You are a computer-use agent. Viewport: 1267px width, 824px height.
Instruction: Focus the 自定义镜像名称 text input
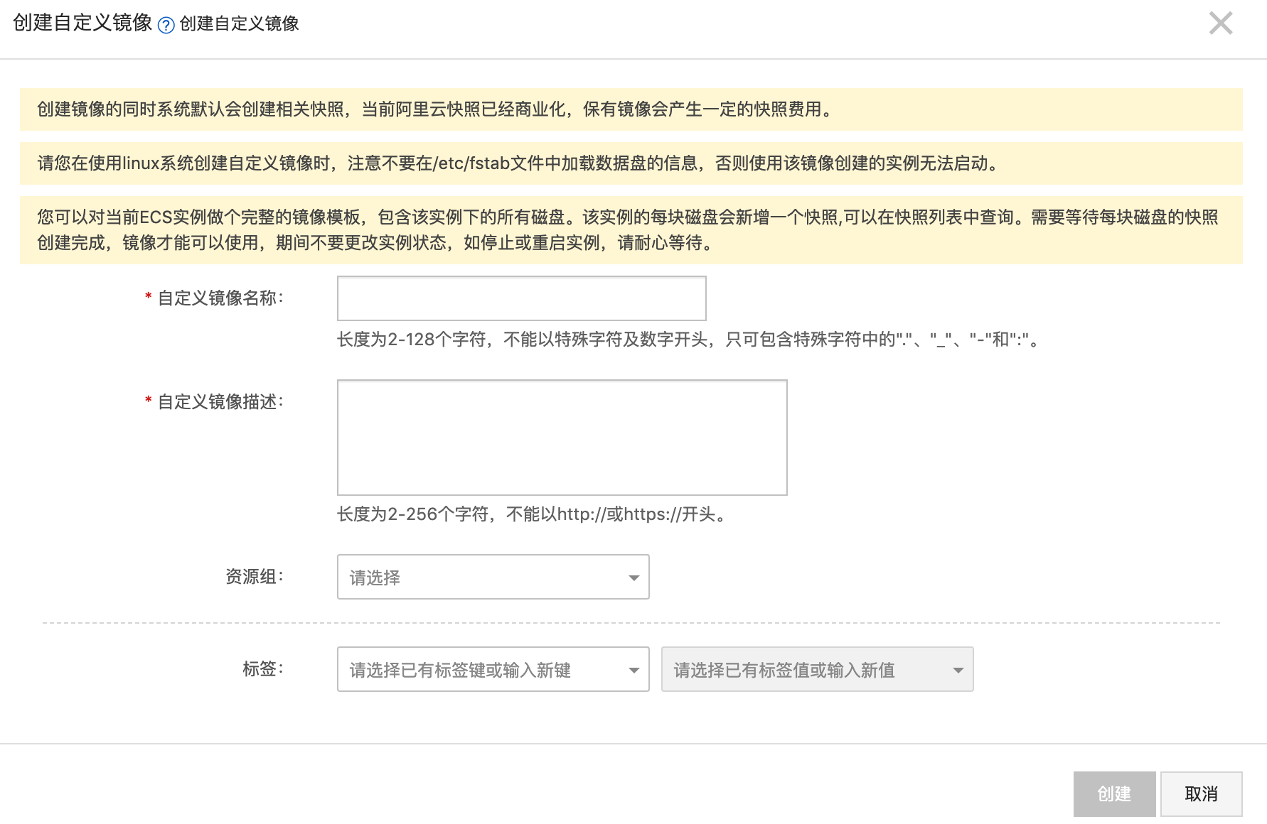tap(521, 298)
